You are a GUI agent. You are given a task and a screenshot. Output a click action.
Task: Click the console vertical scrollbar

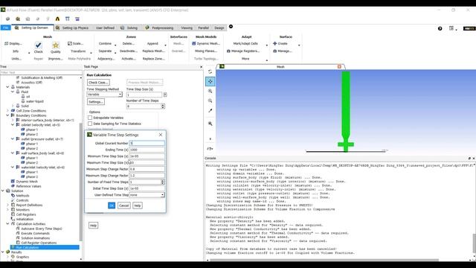click(x=475, y=243)
